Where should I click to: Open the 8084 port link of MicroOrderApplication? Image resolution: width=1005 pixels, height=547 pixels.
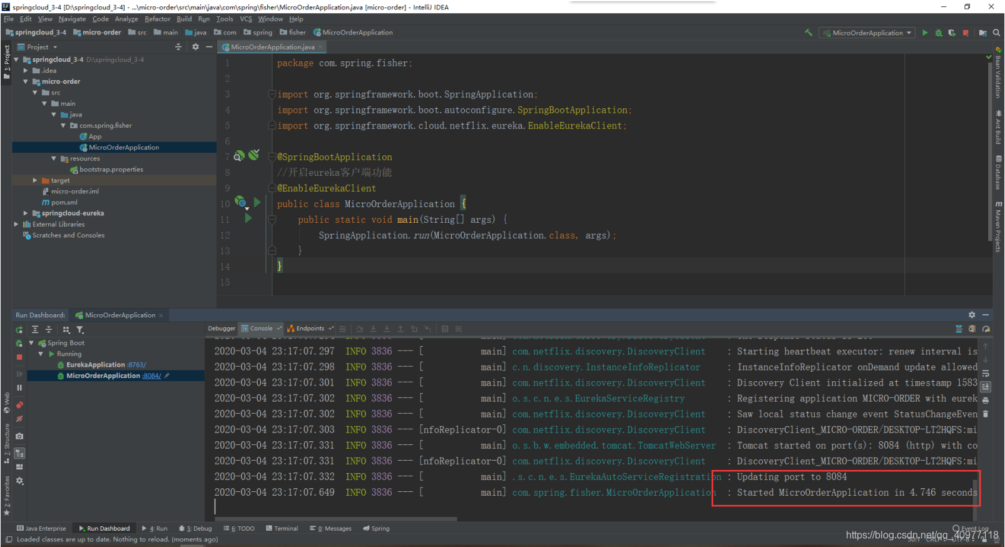(151, 376)
